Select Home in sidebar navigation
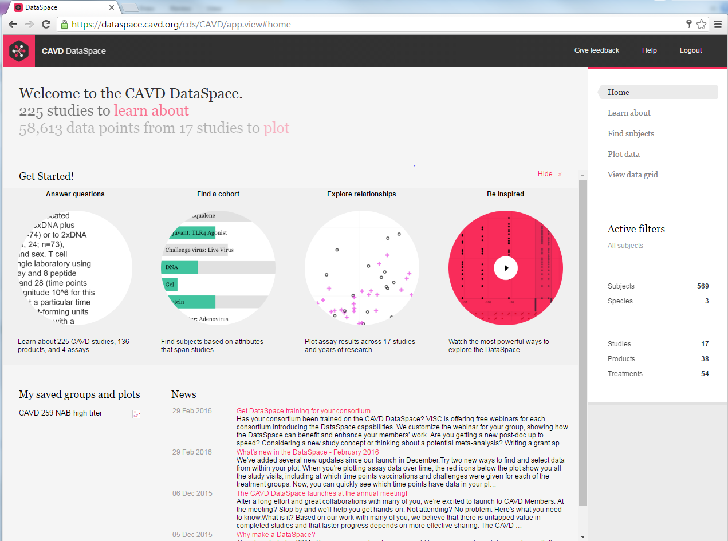This screenshot has width=728, height=541. click(658, 92)
